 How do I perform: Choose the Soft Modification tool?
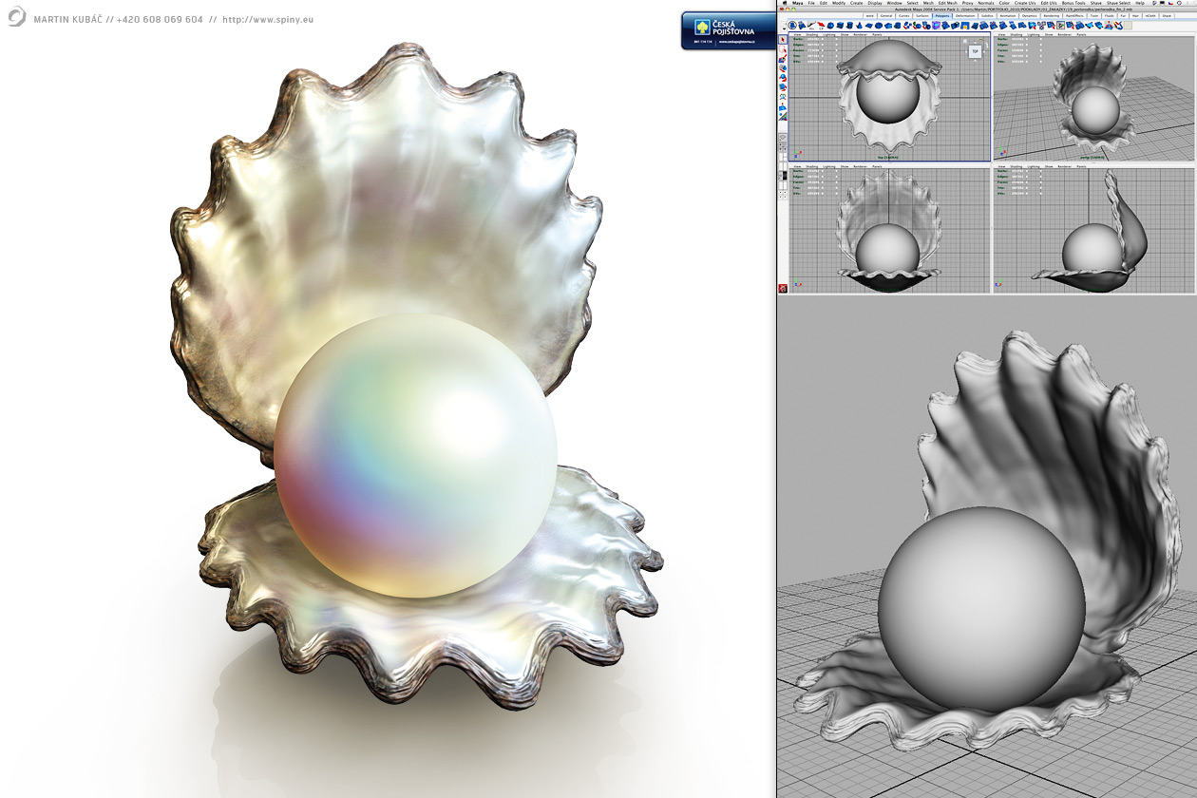click(783, 106)
